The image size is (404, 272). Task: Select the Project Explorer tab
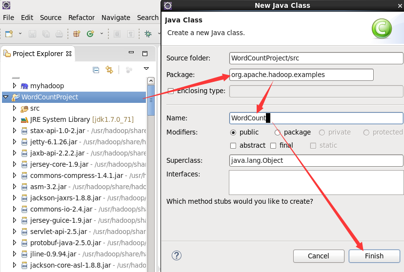(x=38, y=54)
